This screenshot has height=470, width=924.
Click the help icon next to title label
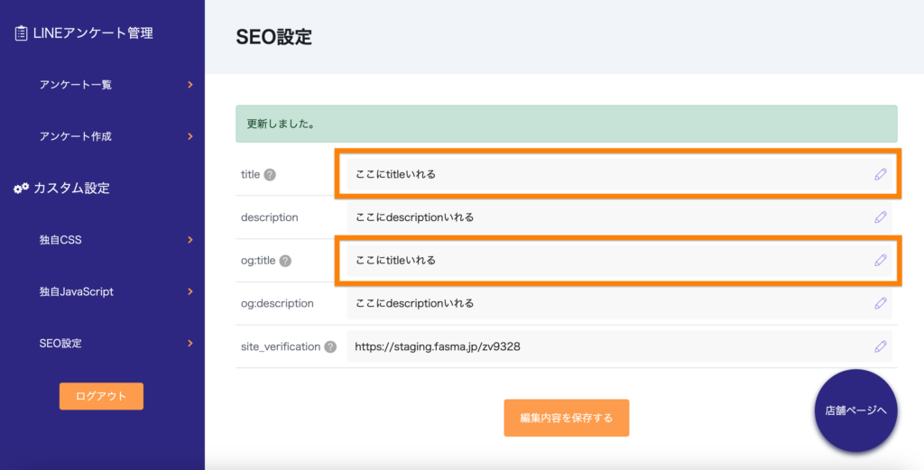(x=270, y=175)
